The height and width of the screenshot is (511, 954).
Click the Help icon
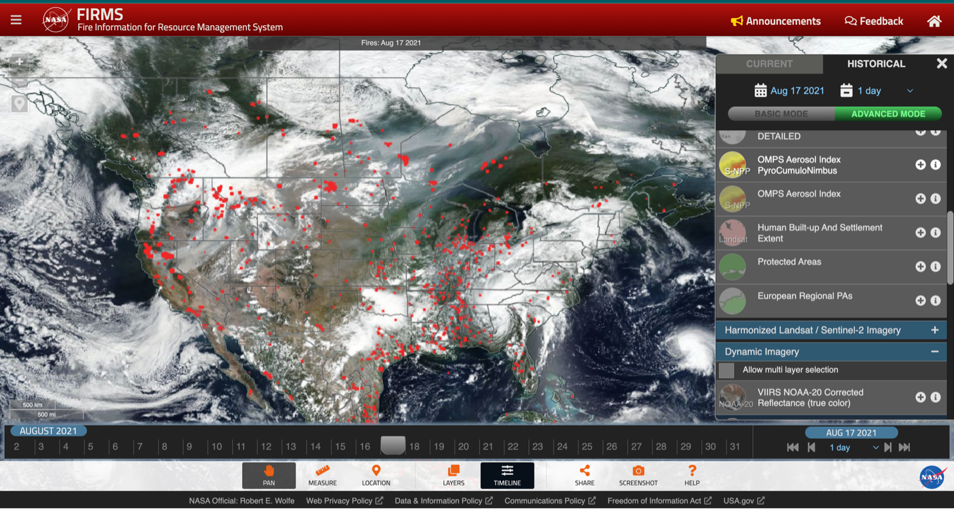pyautogui.click(x=692, y=475)
